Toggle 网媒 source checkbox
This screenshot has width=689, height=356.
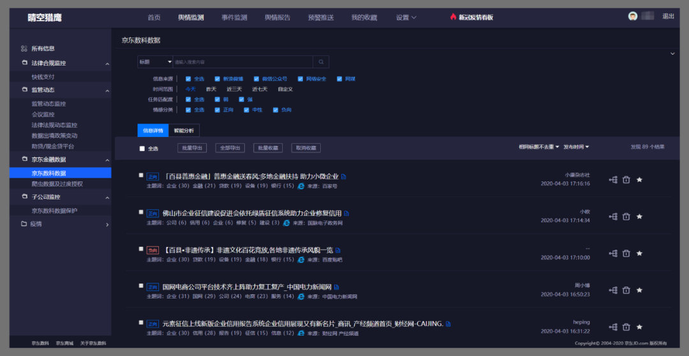point(339,79)
